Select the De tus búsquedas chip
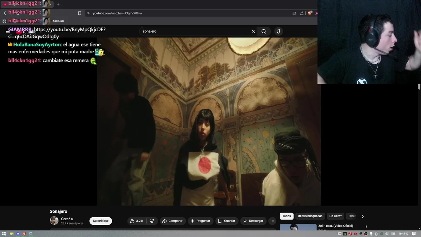Viewport: 421px width, 237px height. click(310, 216)
